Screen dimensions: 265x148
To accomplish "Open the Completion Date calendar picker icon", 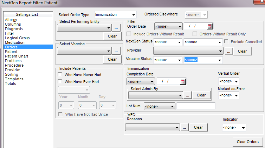I will tap(182, 82).
